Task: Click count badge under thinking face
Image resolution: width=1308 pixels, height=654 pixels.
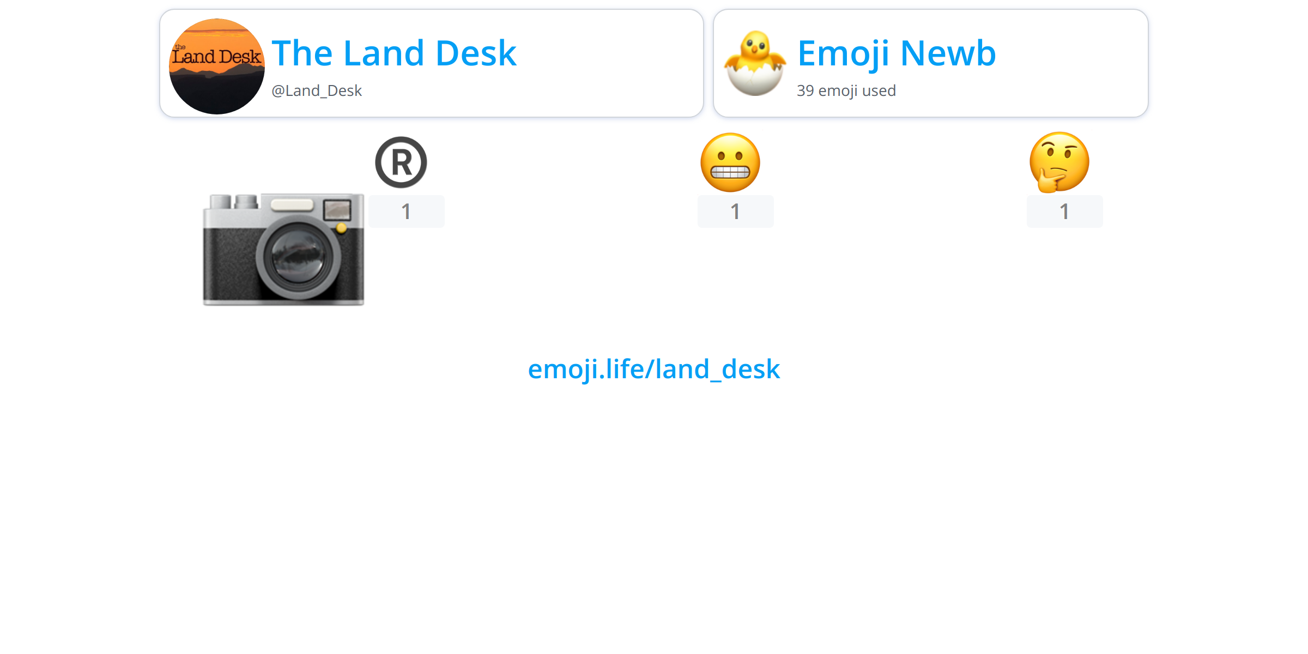Action: 1065,211
